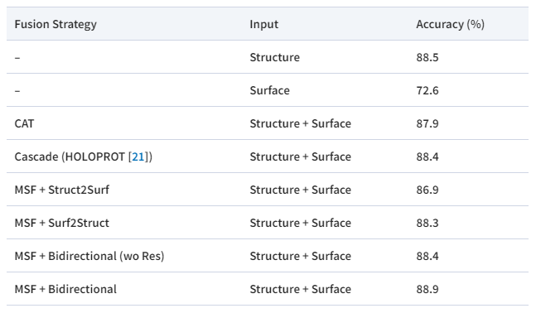536x313 pixels.
Task: Click the Structure input cell in first row
Action: tap(275, 57)
